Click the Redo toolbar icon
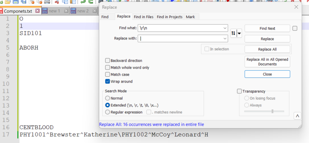This screenshot has width=309, height=143. click(91, 1)
